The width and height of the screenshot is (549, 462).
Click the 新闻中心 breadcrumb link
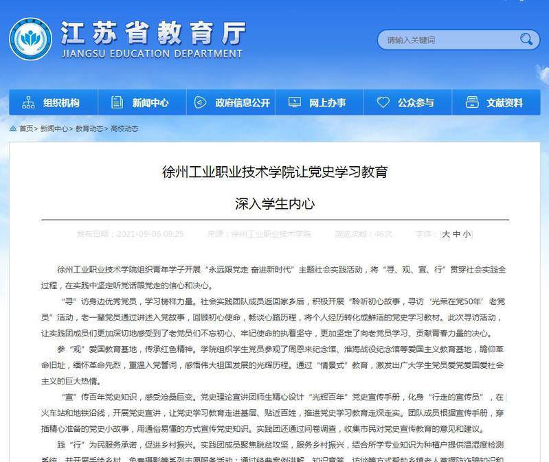(54, 128)
